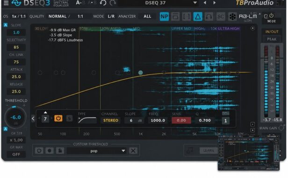The height and width of the screenshot is (178, 288).
Task: Click the custom threshold save file icon
Action: pos(60,151)
